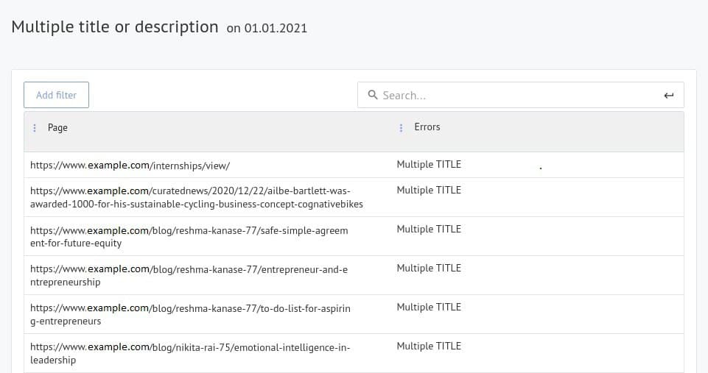Open the Errors column options dots menu
The width and height of the screenshot is (708, 373).
point(401,128)
